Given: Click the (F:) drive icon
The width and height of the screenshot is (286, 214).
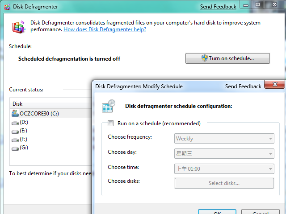Looking at the screenshot, I should coord(15,140).
